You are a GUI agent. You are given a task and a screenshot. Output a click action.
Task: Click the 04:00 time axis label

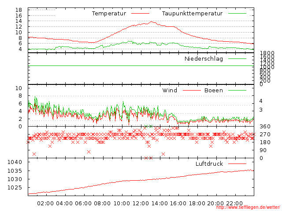[x=64, y=204]
